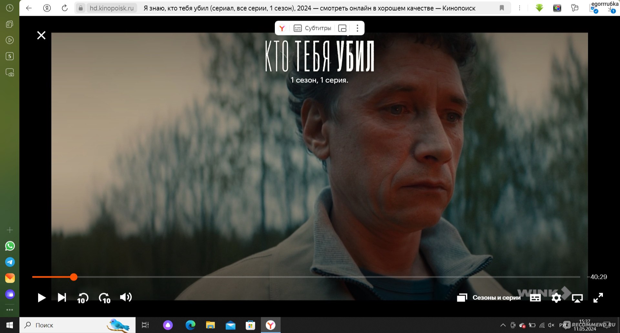Open Yandex Mail in the sidebar
The width and height of the screenshot is (620, 333).
[x=10, y=278]
